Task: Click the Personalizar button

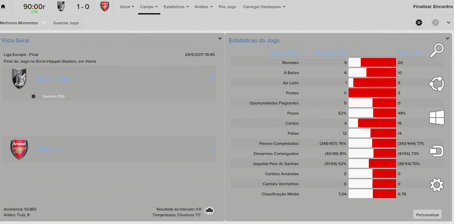Action: click(428, 215)
